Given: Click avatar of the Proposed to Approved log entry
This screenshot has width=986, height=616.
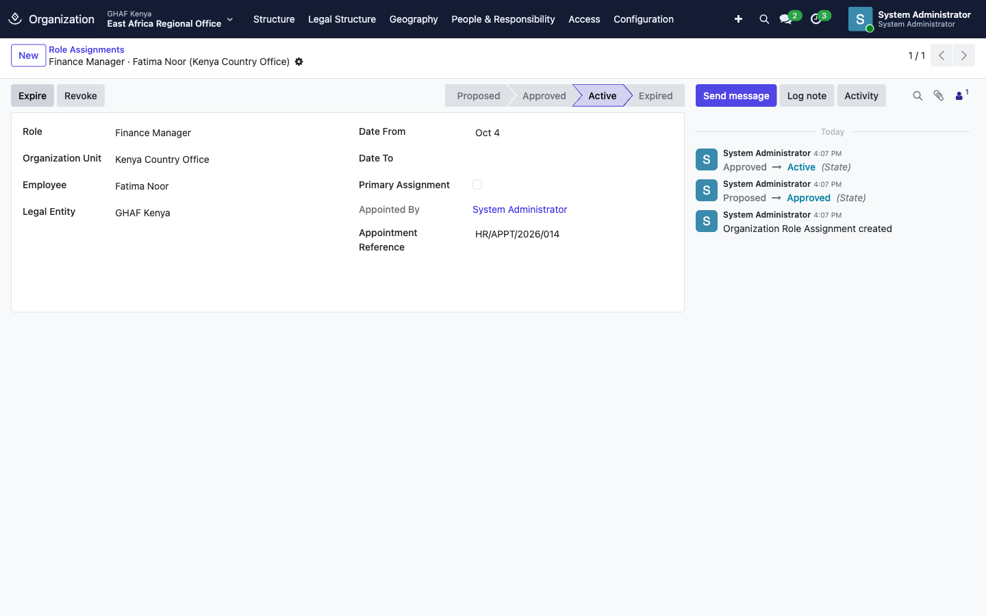Looking at the screenshot, I should pos(707,190).
